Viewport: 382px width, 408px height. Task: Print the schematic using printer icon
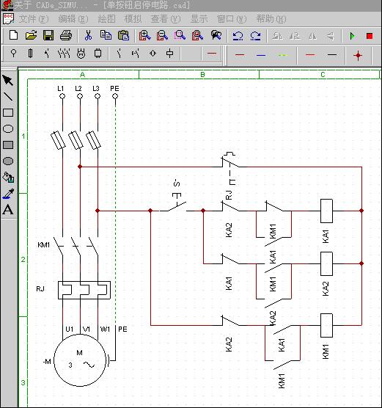click(66, 35)
